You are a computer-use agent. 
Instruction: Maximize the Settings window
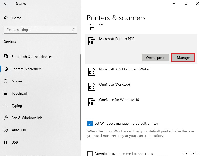point(186,4)
